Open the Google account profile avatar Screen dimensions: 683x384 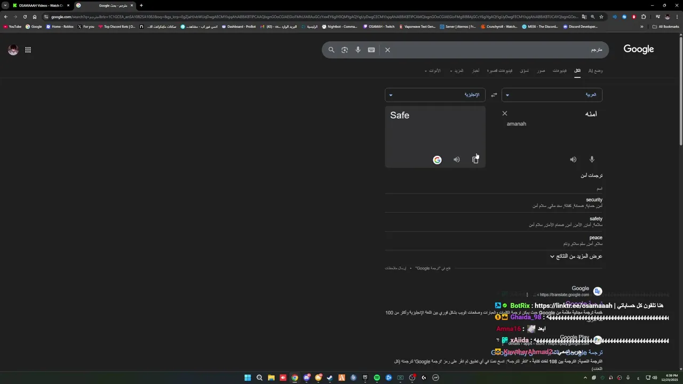(x=13, y=50)
